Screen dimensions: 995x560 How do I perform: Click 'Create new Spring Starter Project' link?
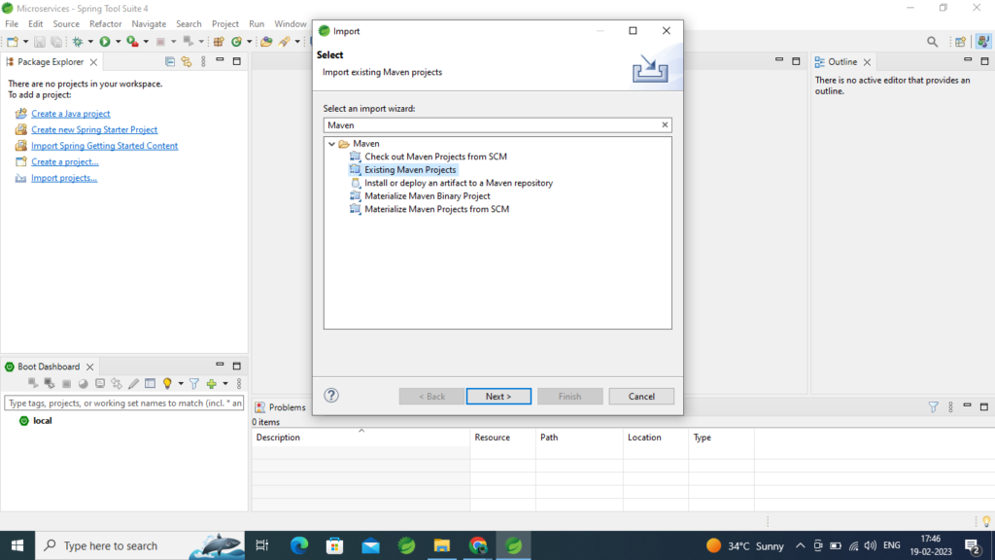[x=94, y=129]
